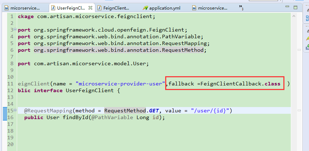Screen dimensions: 309x151
Task: Click the model.User import on line 8
Action: click(x=130, y=63)
